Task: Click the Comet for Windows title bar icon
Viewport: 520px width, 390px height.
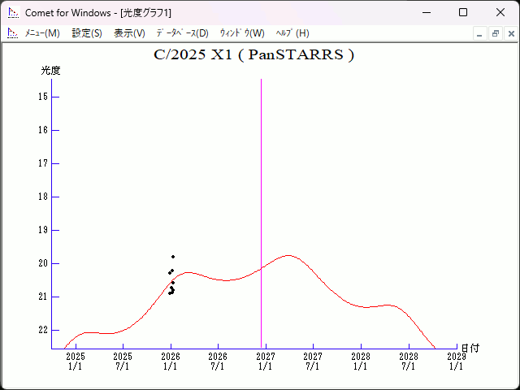Action: pyautogui.click(x=13, y=13)
